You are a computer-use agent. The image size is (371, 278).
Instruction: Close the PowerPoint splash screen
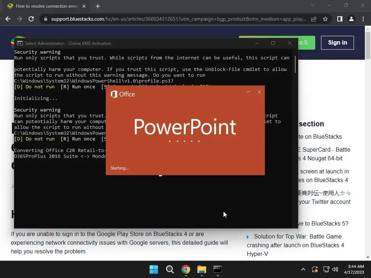pos(259,92)
